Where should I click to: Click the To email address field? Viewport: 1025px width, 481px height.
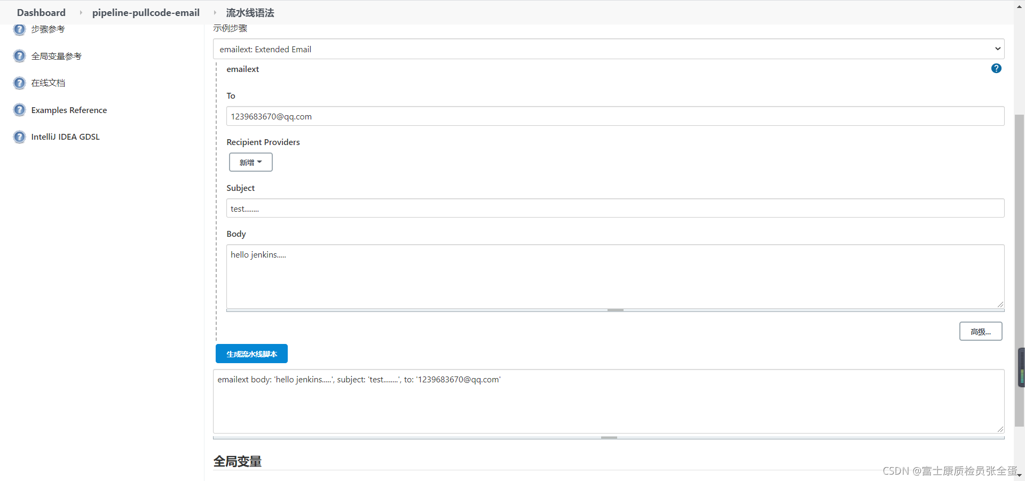click(615, 116)
